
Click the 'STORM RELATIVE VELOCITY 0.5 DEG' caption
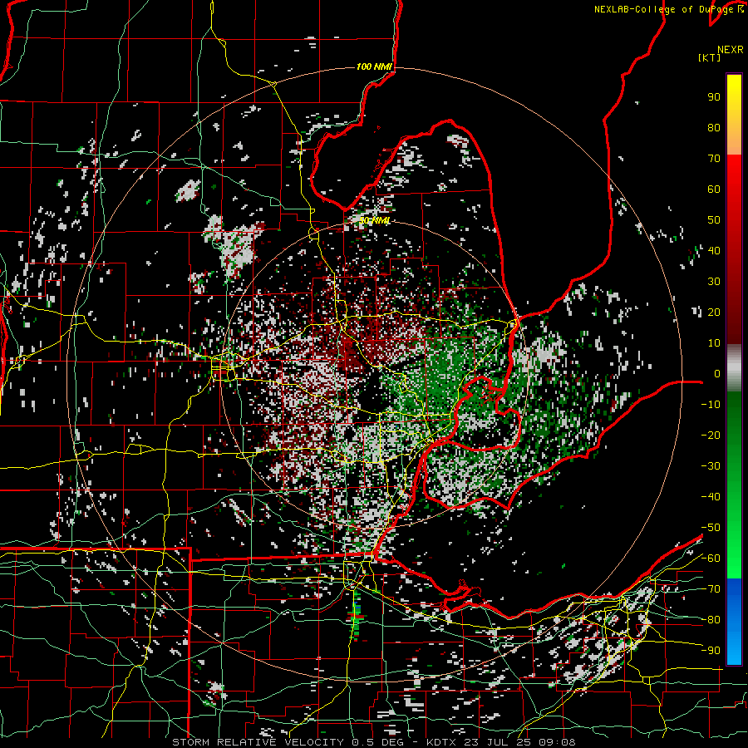[288, 742]
